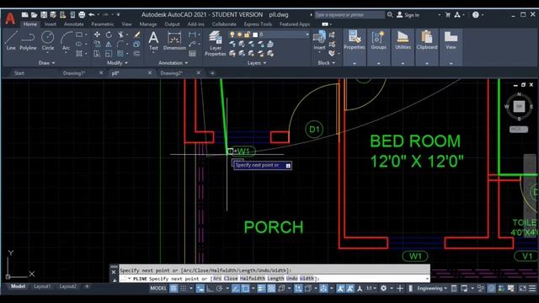The height and width of the screenshot is (303, 539).
Task: Select the Polyline tool
Action: click(x=28, y=40)
